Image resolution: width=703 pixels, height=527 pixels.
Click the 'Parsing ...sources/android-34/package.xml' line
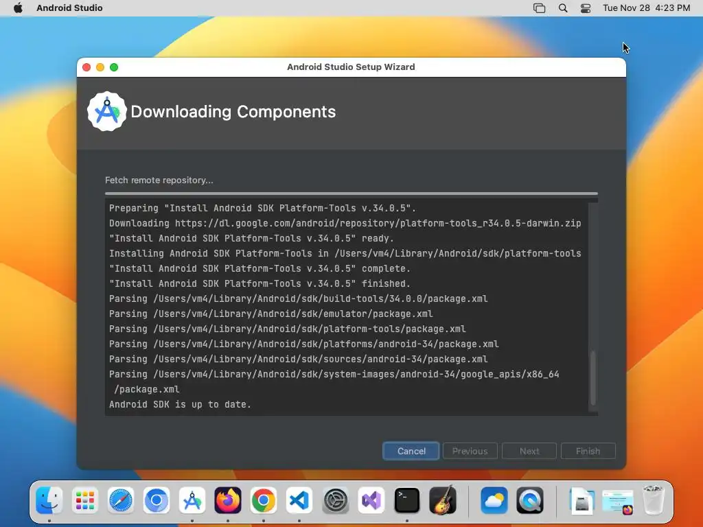click(x=298, y=359)
